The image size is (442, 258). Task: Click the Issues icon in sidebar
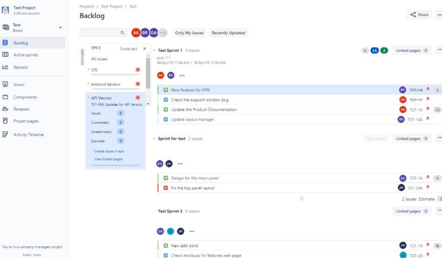pyautogui.click(x=5, y=84)
